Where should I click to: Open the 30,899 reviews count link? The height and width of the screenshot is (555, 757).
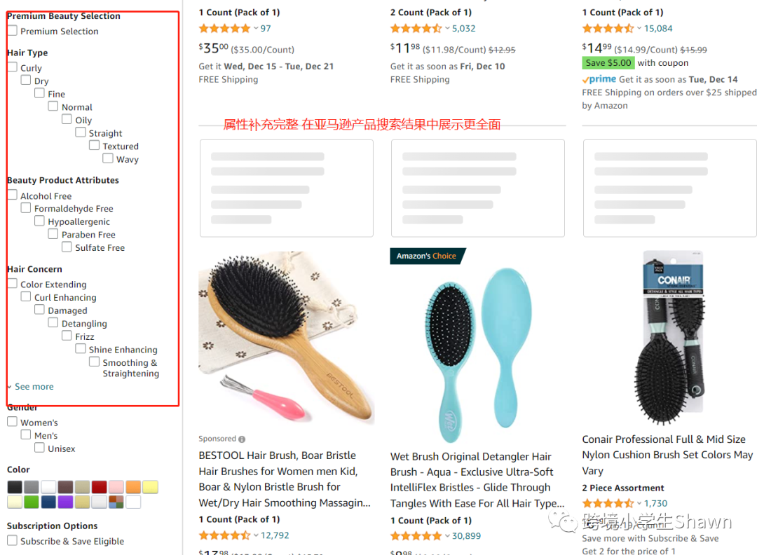[466, 536]
